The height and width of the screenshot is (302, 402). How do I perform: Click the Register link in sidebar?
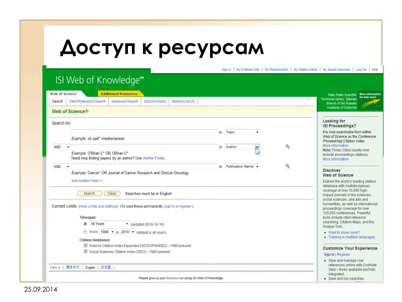(344, 254)
